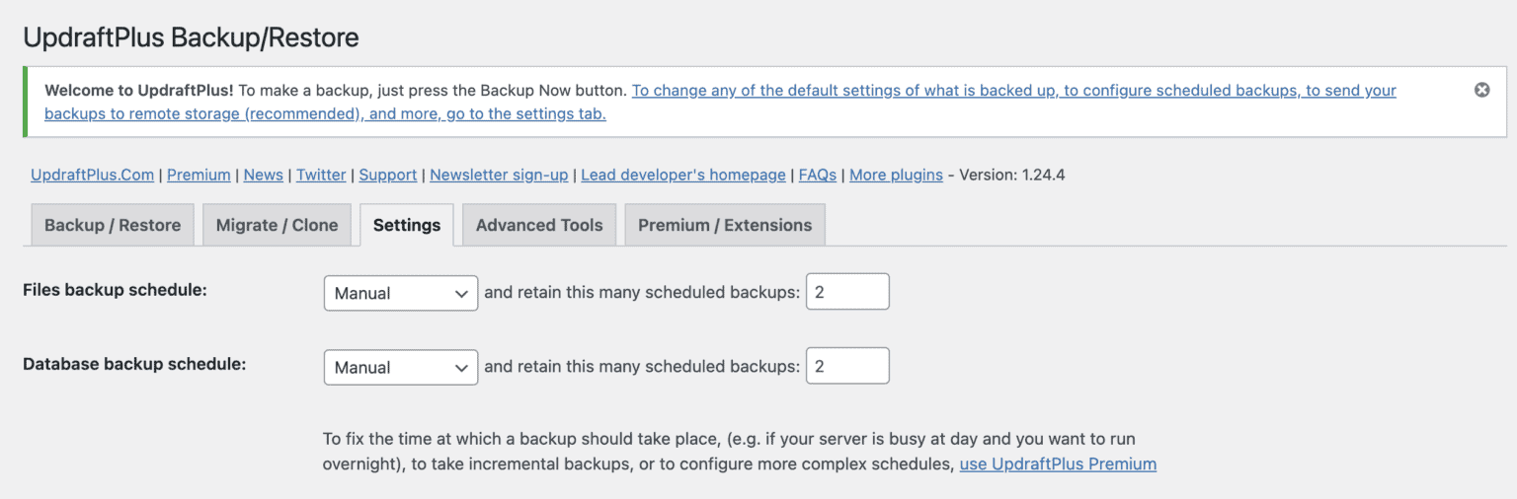Dismiss the Welcome to UpdraftPlus notice
This screenshot has height=499, width=1517.
pos(1481,90)
